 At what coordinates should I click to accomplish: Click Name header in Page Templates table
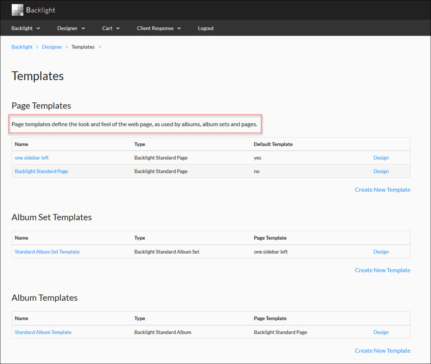(x=22, y=144)
